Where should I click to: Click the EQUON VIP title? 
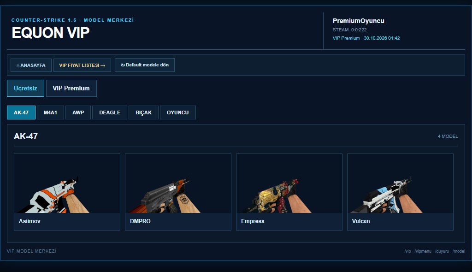[51, 33]
